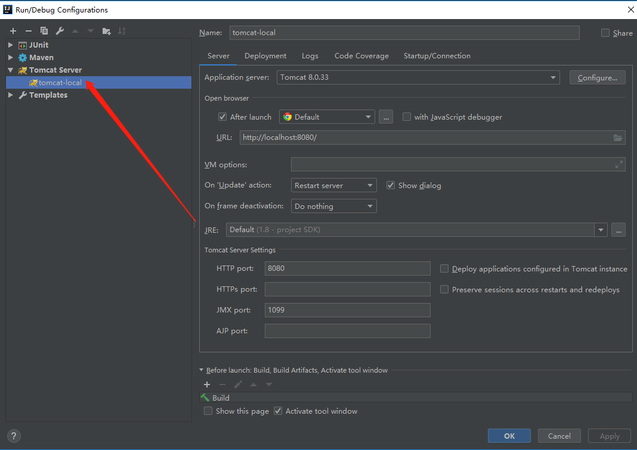Expand the Maven tree node
This screenshot has width=637, height=450.
[11, 58]
